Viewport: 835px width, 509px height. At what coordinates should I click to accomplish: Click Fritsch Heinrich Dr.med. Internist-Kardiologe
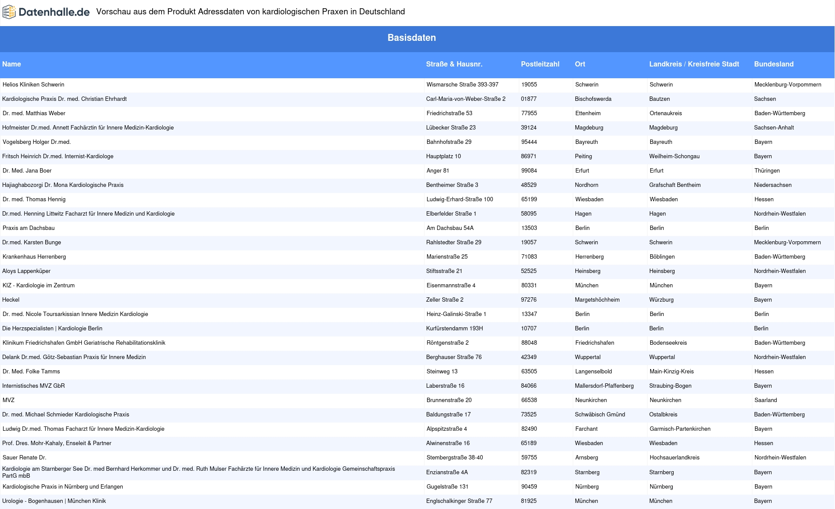pos(58,156)
